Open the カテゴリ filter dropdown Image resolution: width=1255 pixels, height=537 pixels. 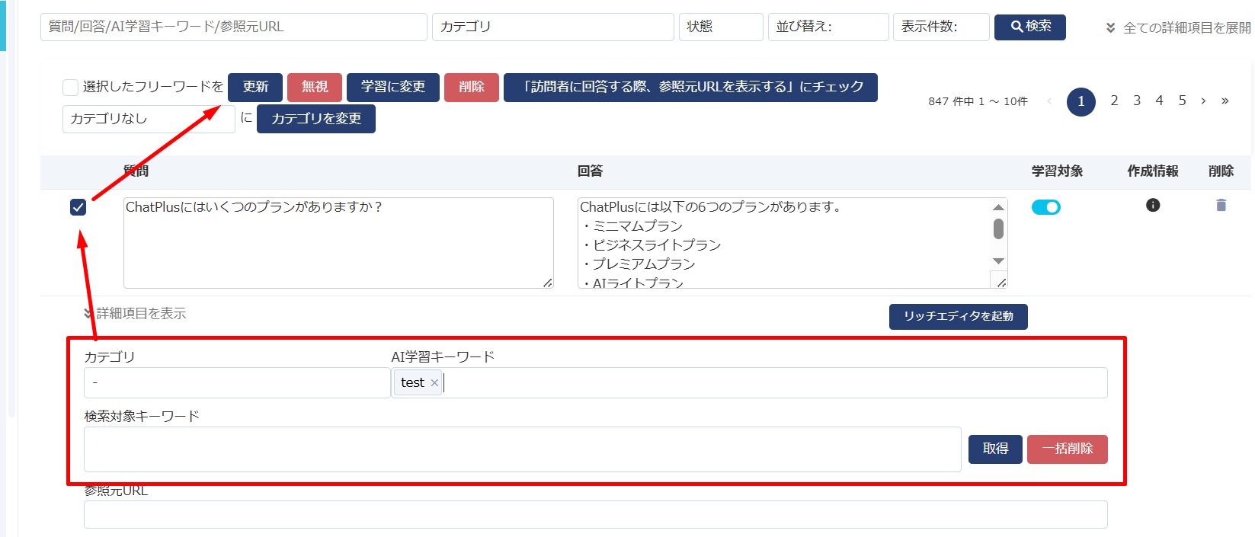click(552, 27)
